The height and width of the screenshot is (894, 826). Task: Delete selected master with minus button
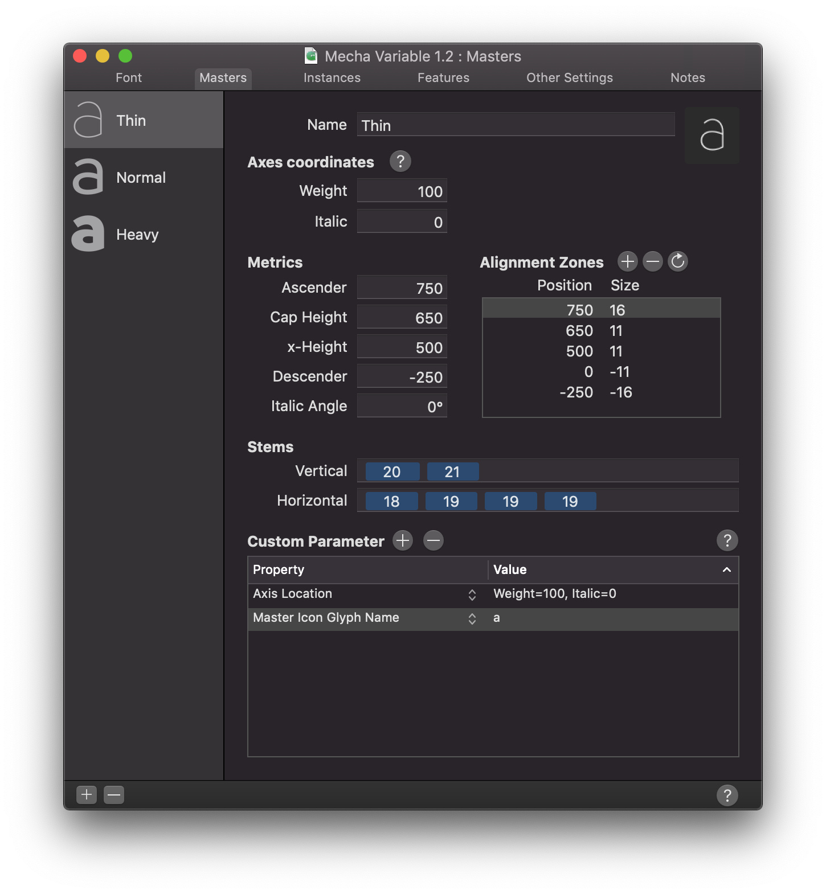[114, 794]
